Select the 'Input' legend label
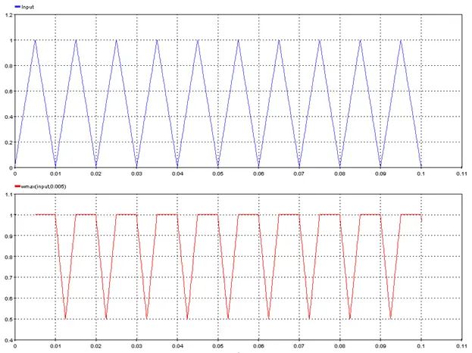The height and width of the screenshot is (353, 472). coord(28,7)
